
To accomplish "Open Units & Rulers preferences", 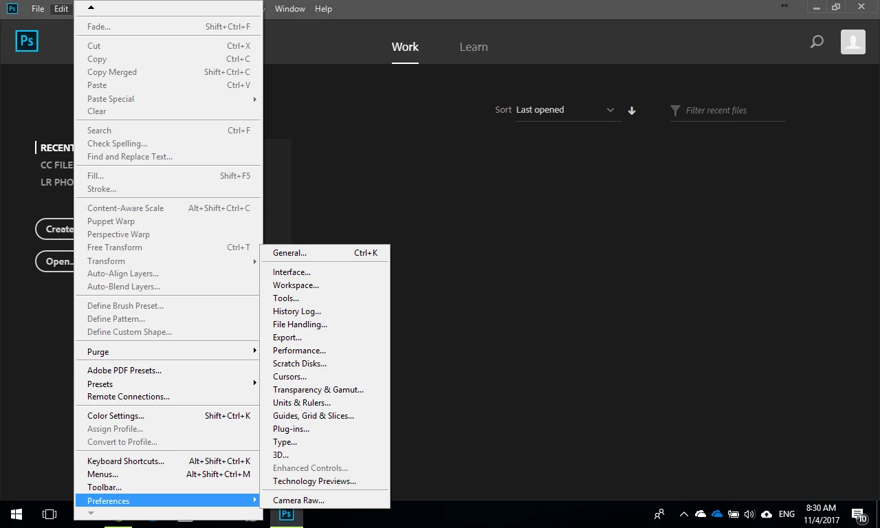I will point(324,403).
